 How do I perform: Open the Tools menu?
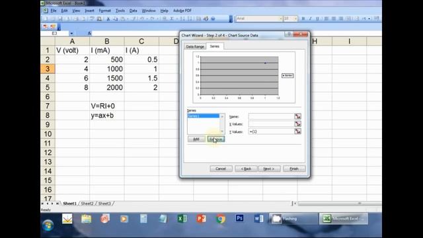pyautogui.click(x=120, y=11)
